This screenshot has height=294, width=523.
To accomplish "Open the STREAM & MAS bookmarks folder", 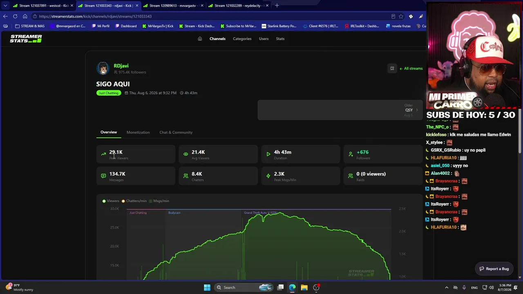I will point(30,26).
